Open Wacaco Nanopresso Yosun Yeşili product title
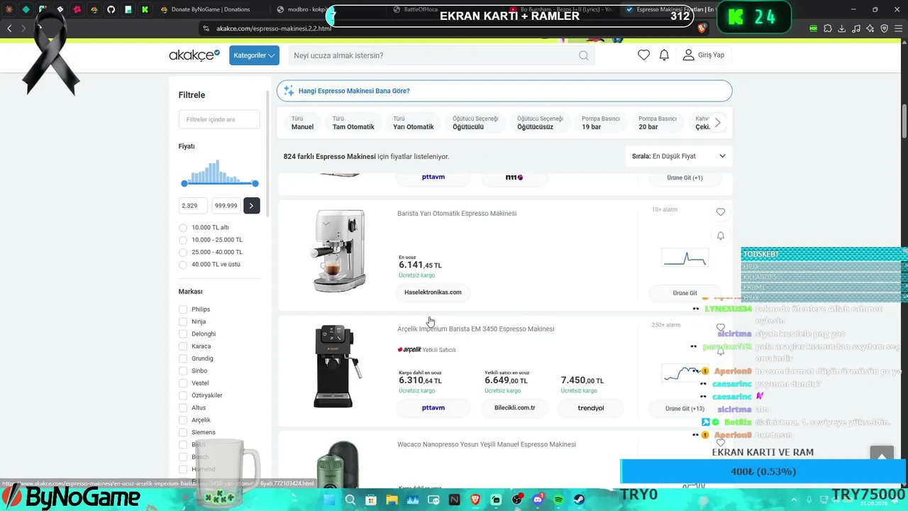Image resolution: width=908 pixels, height=511 pixels. coord(487,444)
